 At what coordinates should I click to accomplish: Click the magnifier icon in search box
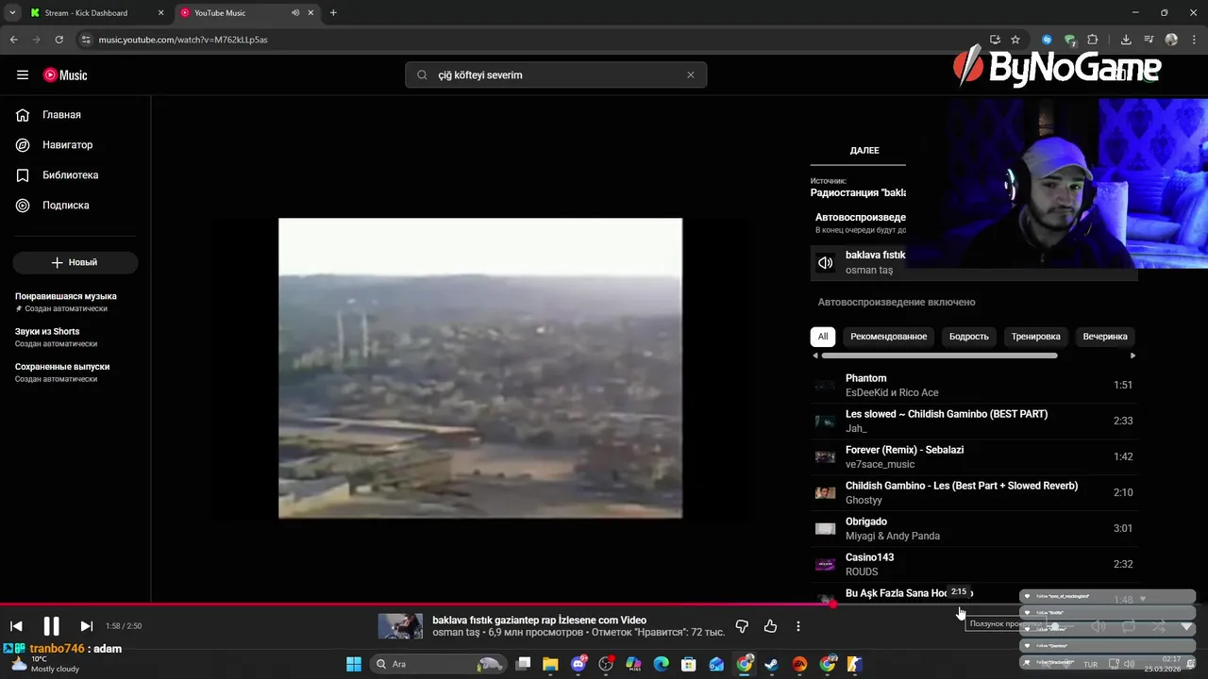(x=422, y=75)
